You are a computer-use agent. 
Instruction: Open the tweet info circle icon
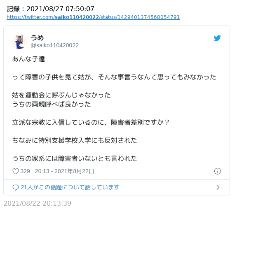218,171
